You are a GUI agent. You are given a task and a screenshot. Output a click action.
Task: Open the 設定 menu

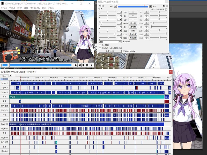[x=20, y=8]
